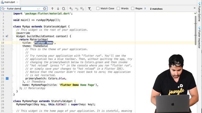This screenshot has width=202, height=113.
Task: Collapse the MyHomePage comment fold at line 31
Action: click(x=12, y=111)
